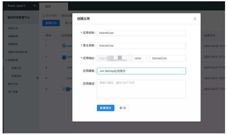227x135 pixels.
Task: Open 配置字段权限申请 in the sidebar
Action: (x=18, y=52)
